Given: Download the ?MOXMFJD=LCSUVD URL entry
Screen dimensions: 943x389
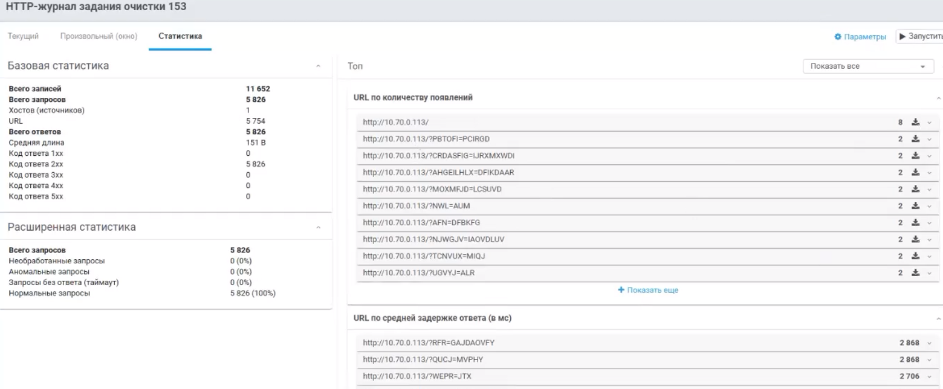Looking at the screenshot, I should [x=916, y=190].
